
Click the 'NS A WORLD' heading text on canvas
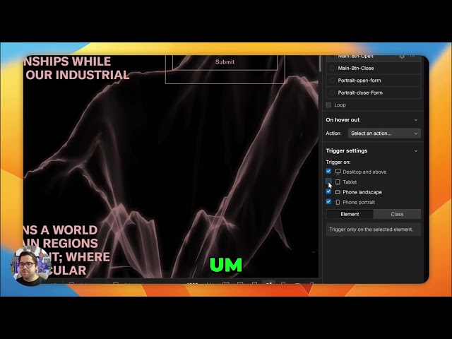point(61,230)
